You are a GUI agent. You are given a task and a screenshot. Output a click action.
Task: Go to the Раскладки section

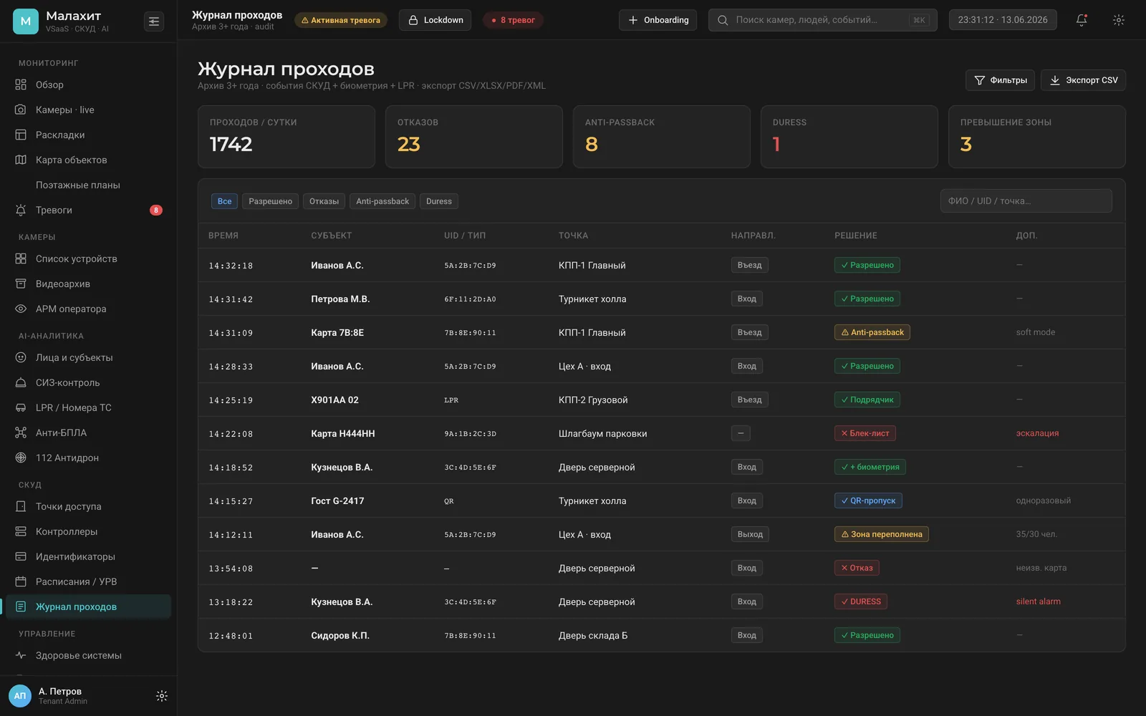[x=88, y=135]
